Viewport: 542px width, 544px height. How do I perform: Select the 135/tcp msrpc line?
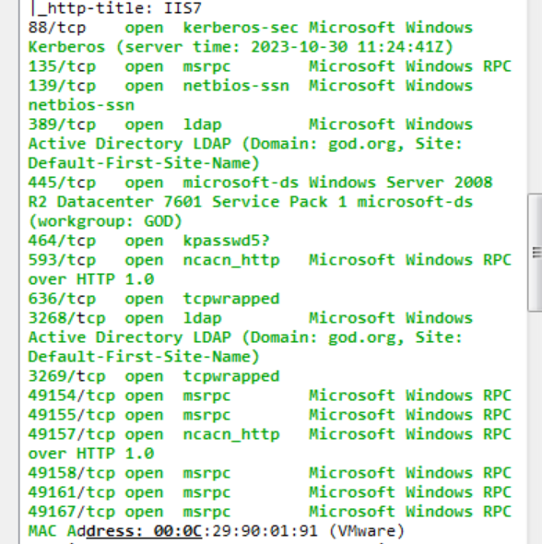click(x=270, y=66)
